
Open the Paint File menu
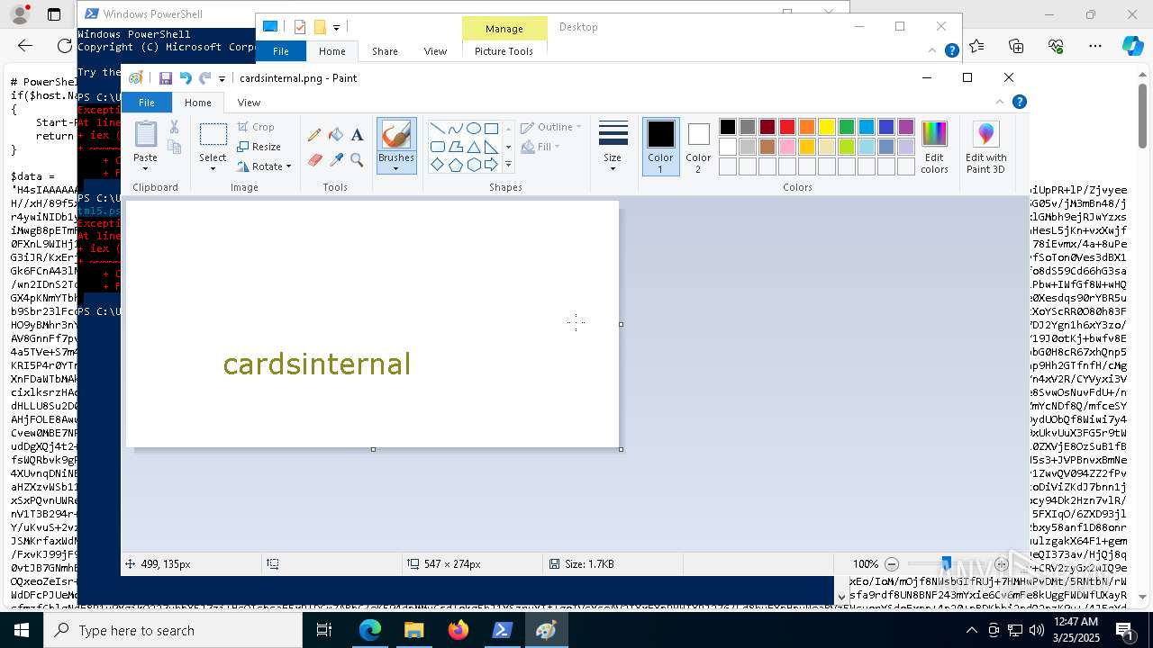[x=146, y=103]
